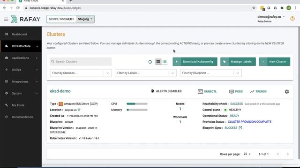Screen dimensions: 300x168
Task: Click the GitOps icon in sidebar
Action: [x=7, y=70]
